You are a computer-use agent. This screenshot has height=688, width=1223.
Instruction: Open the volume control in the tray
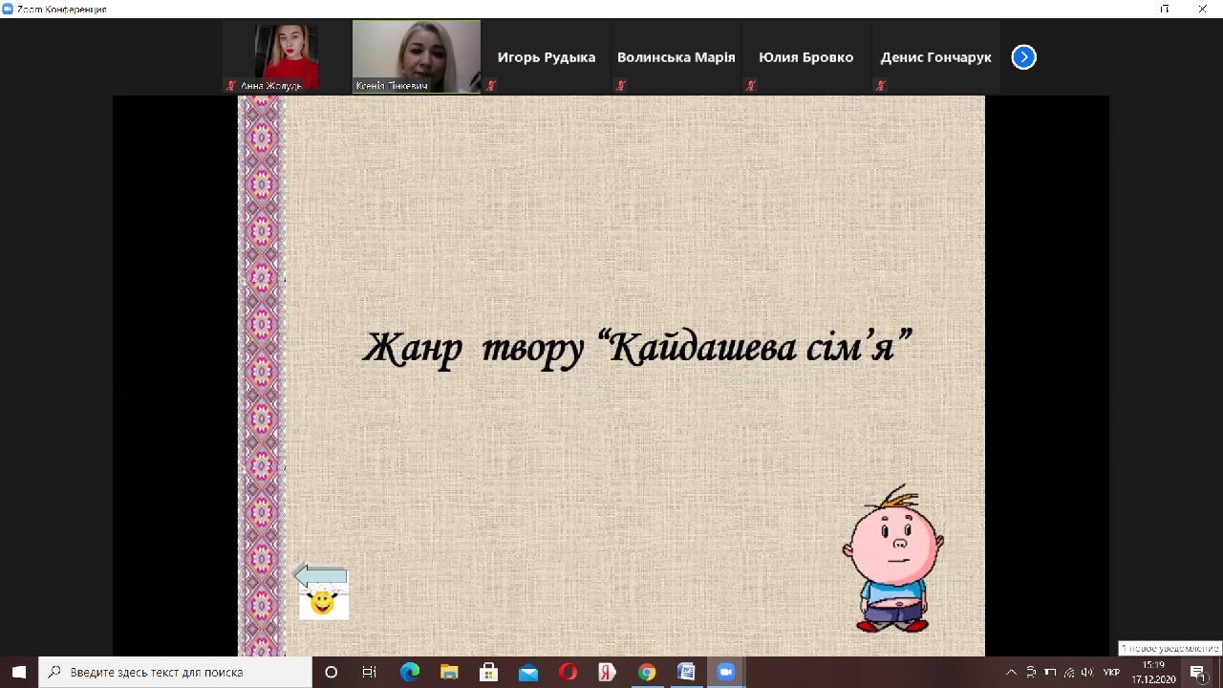(1086, 673)
